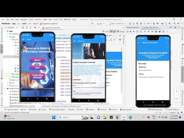Open the profiler run options dropdown arrow
This screenshot has width=184, height=138.
point(151,24)
